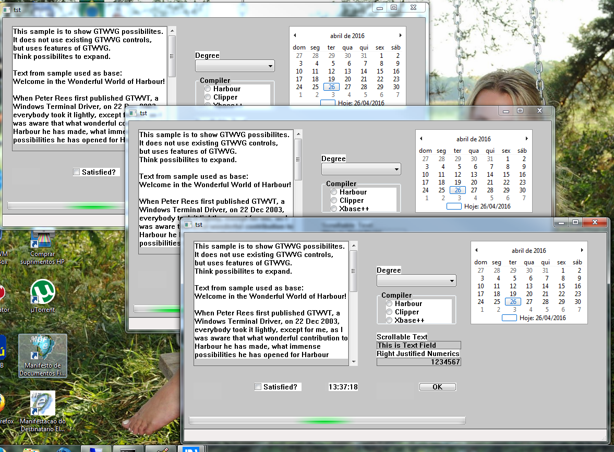The height and width of the screenshot is (452, 614).
Task: Go to previous month in frontmost window calendar
Action: point(476,251)
